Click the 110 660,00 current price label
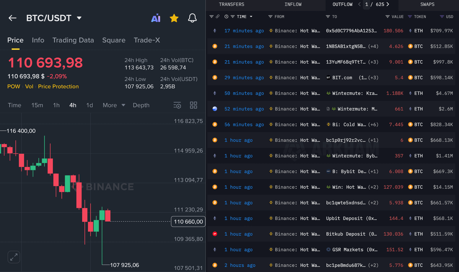 188,222
